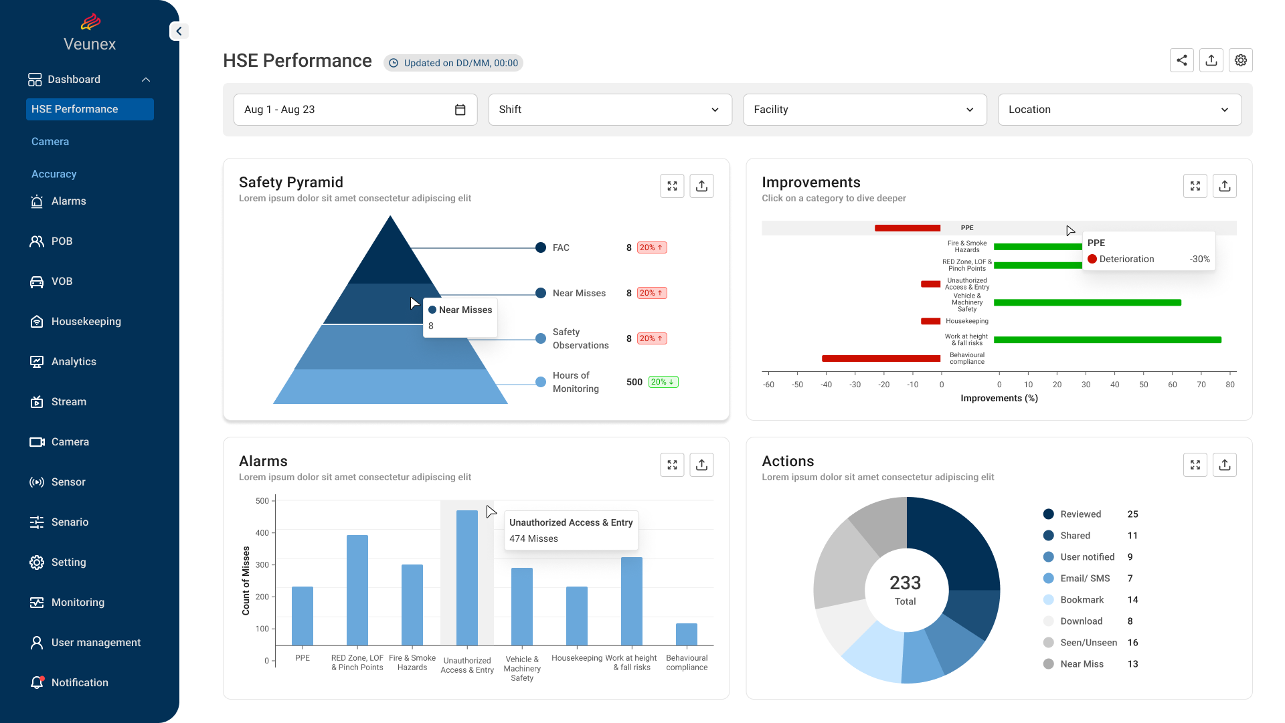Click the 233 Total donut center

tap(906, 590)
